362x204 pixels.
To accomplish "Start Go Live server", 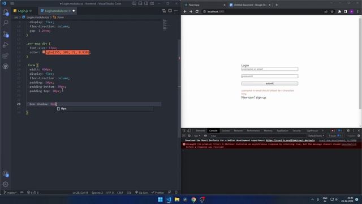I will click(x=141, y=193).
